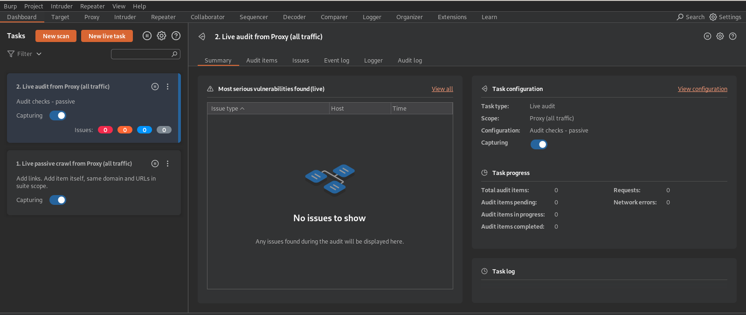Open the Collaborator tab

click(207, 17)
